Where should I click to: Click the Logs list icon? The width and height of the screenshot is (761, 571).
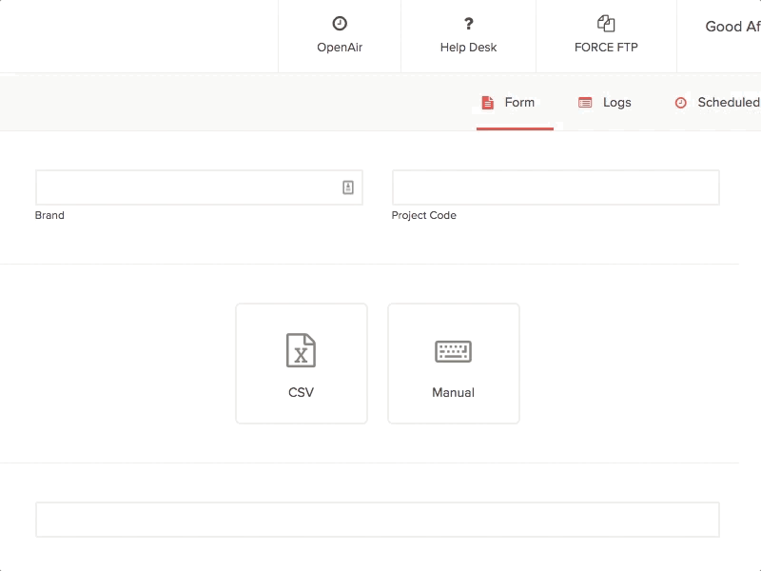tap(583, 102)
